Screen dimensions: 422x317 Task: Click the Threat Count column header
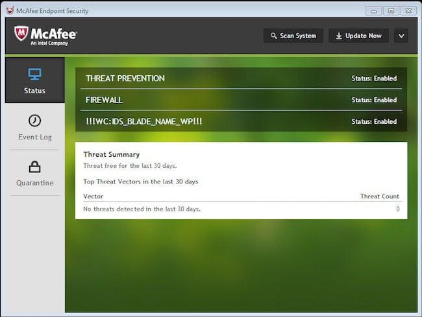pos(380,196)
